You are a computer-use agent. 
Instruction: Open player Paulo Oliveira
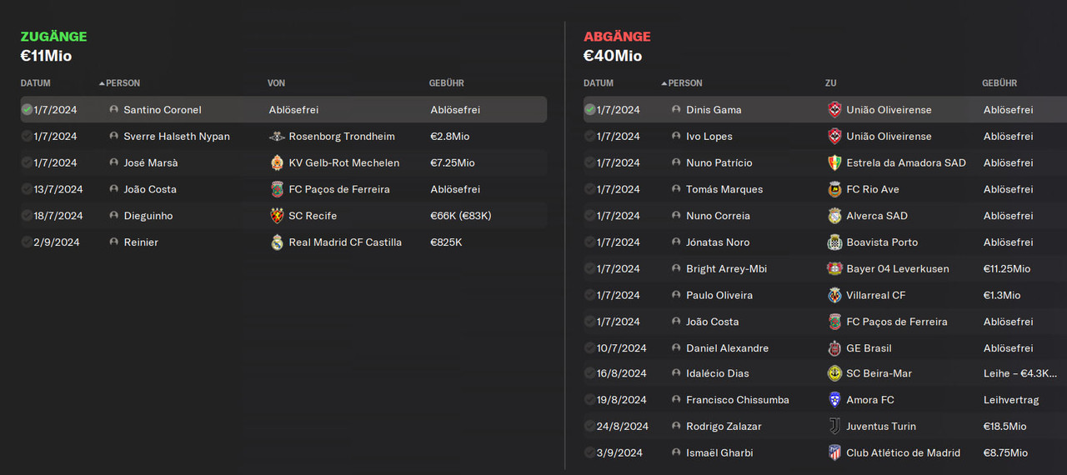click(x=719, y=296)
